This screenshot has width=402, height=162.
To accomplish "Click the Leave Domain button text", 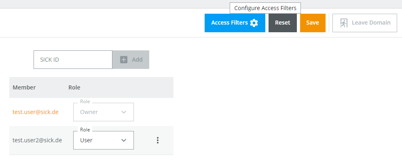I will pyautogui.click(x=371, y=23).
